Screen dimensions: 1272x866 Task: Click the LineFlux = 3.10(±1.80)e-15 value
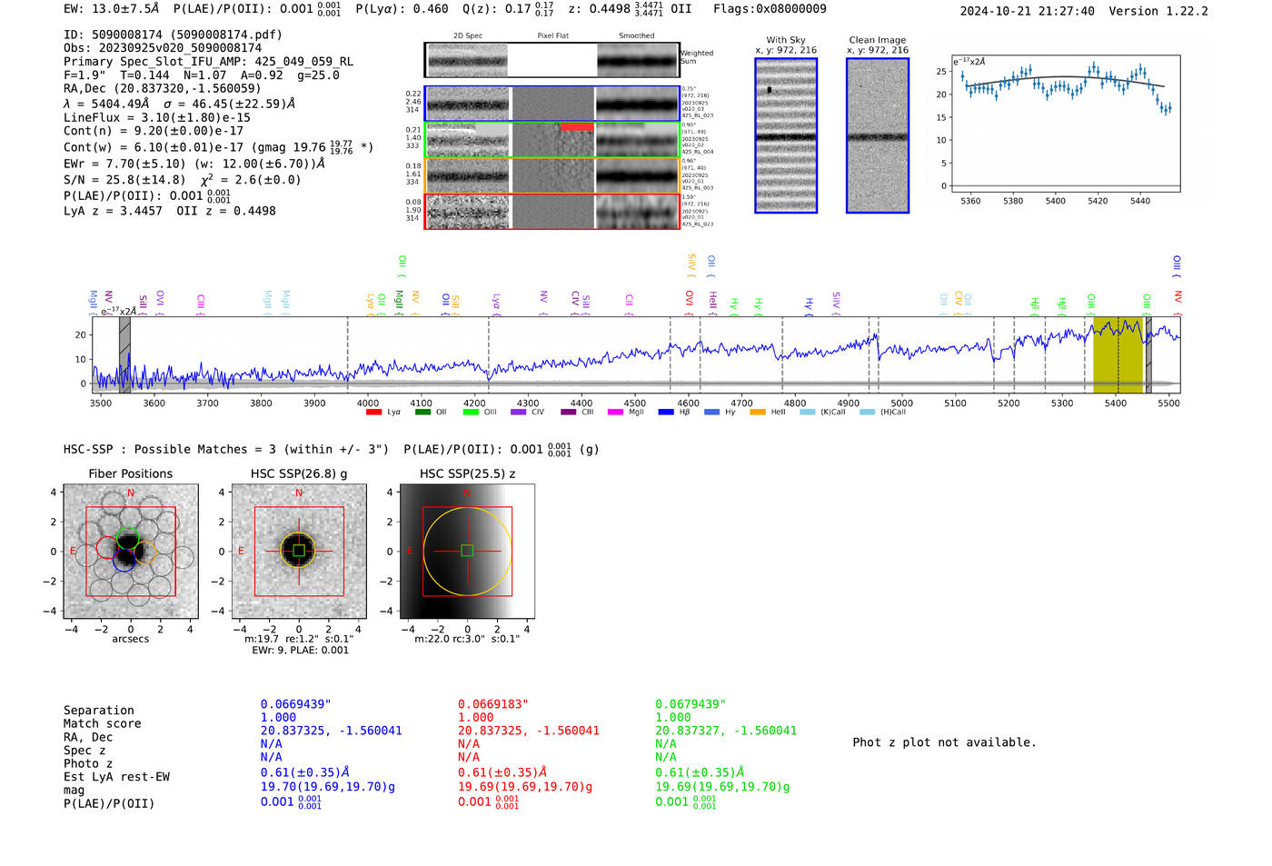click(x=157, y=117)
